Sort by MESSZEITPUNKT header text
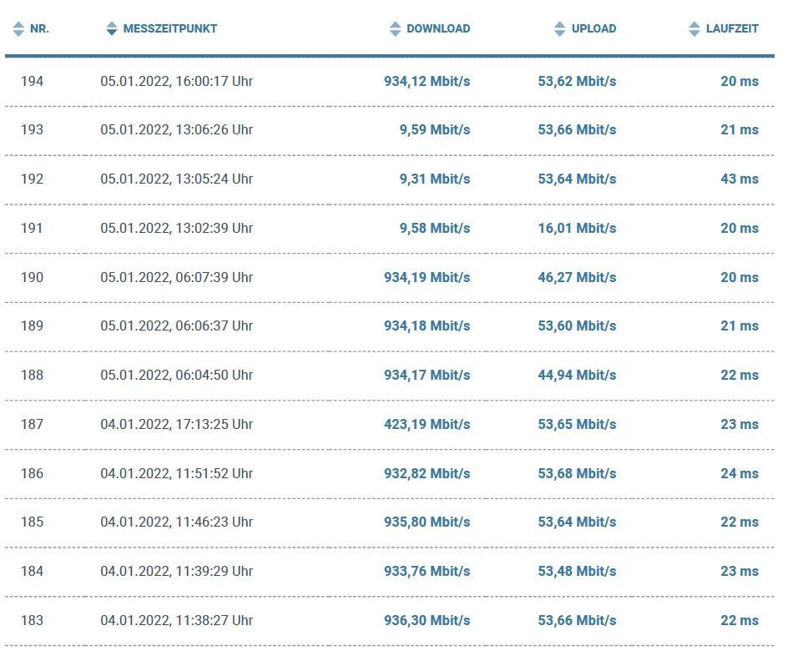This screenshot has height=661, width=793. click(169, 29)
